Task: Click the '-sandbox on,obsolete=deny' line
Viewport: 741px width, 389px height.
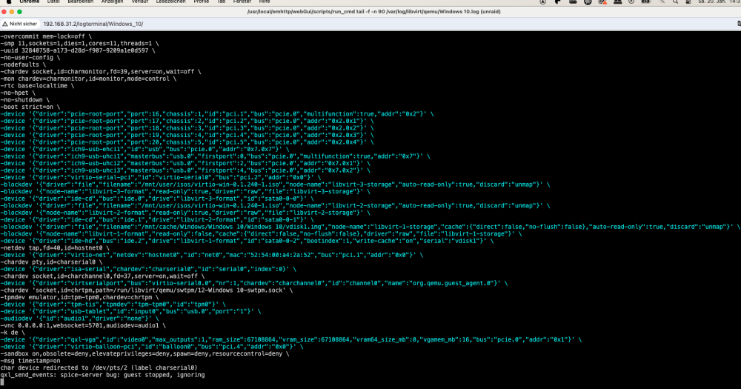Action: 144,354
